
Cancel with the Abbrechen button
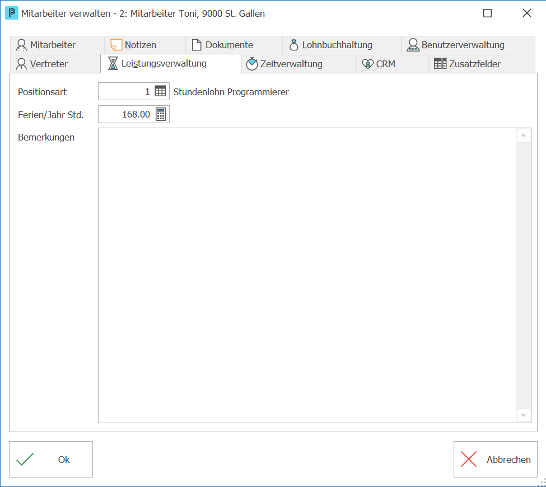pyautogui.click(x=496, y=460)
